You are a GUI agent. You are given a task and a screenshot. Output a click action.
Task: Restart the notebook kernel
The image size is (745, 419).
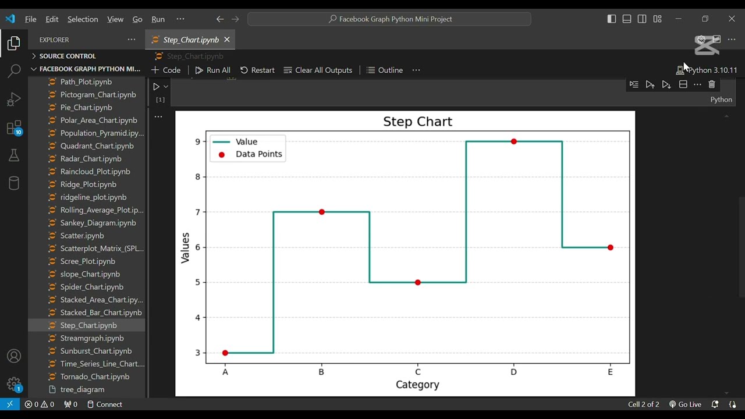point(257,70)
